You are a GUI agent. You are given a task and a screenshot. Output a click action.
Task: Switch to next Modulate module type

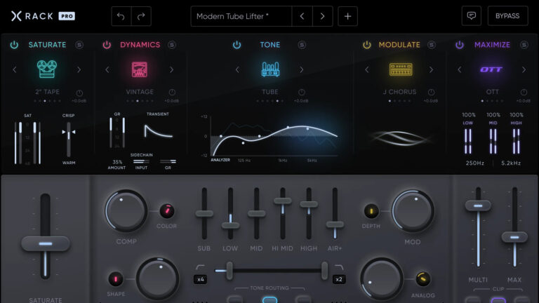[x=431, y=69]
